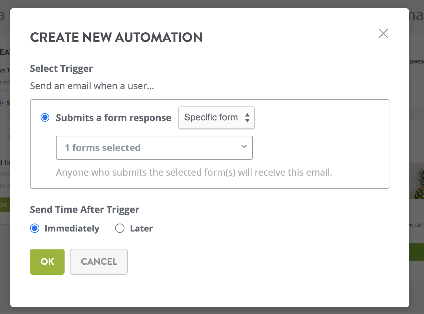Click the Send Time After Trigger heading
Screen dimensions: 424x314
pos(85,210)
